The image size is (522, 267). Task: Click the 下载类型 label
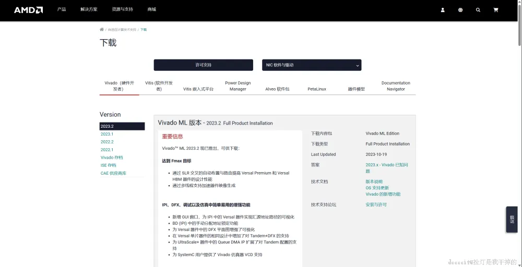(x=319, y=144)
